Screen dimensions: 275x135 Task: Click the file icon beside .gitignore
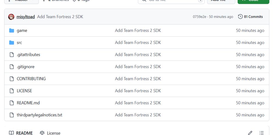point(12,67)
